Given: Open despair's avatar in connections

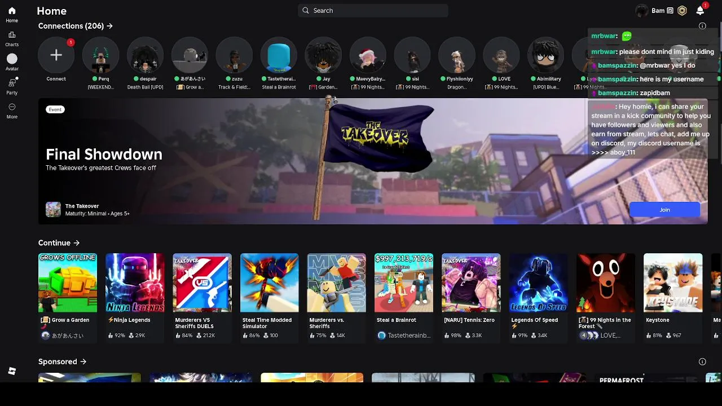Looking at the screenshot, I should [x=145, y=55].
